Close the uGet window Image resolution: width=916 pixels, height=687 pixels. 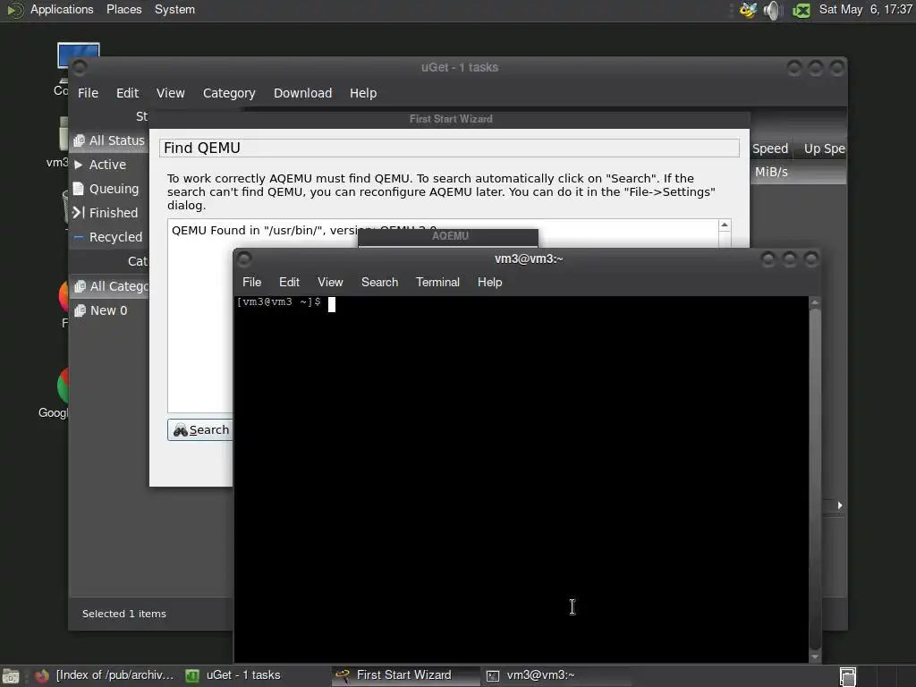pos(837,68)
